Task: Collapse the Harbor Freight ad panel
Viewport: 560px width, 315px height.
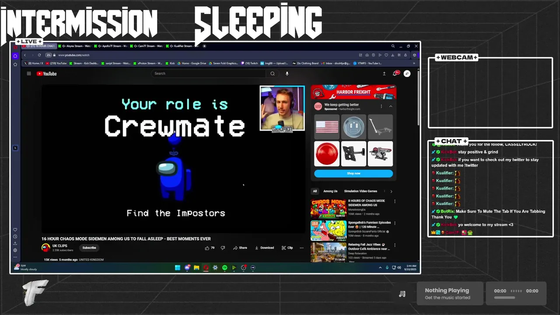Action: click(391, 106)
